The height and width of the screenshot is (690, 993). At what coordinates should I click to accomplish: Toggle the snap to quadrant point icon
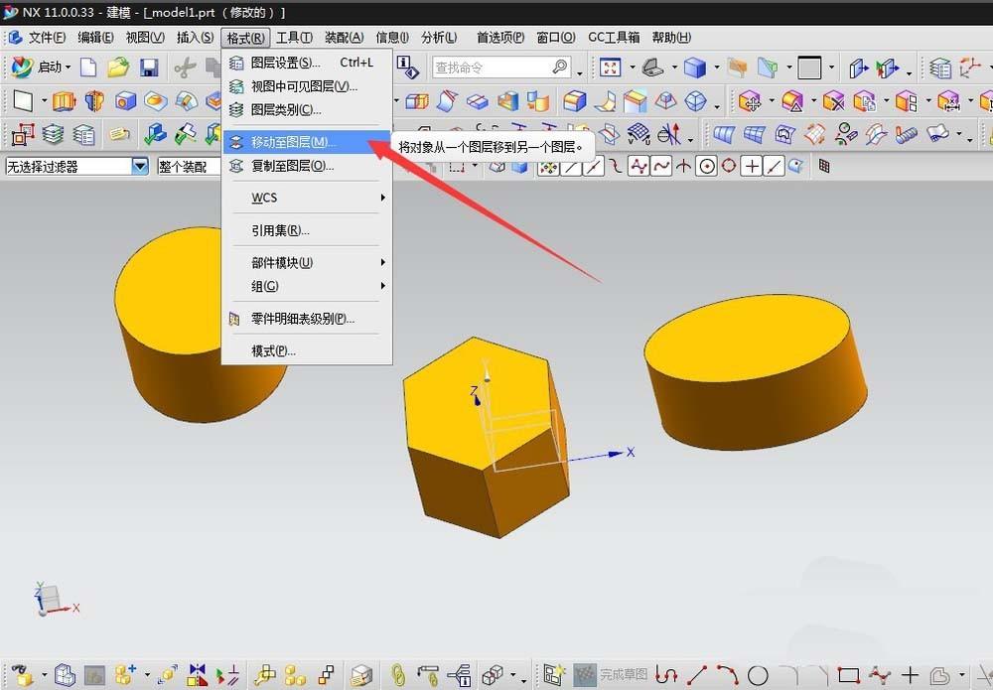729,167
